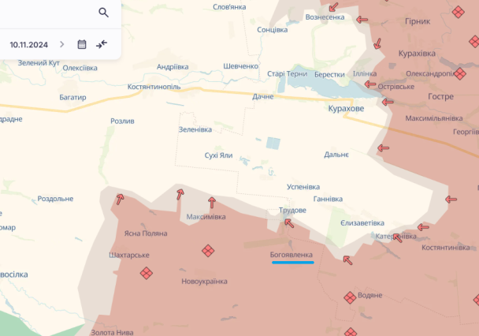Viewport: 479px width, 336px height.
Task: Go to next date with chevron
Action: [62, 44]
